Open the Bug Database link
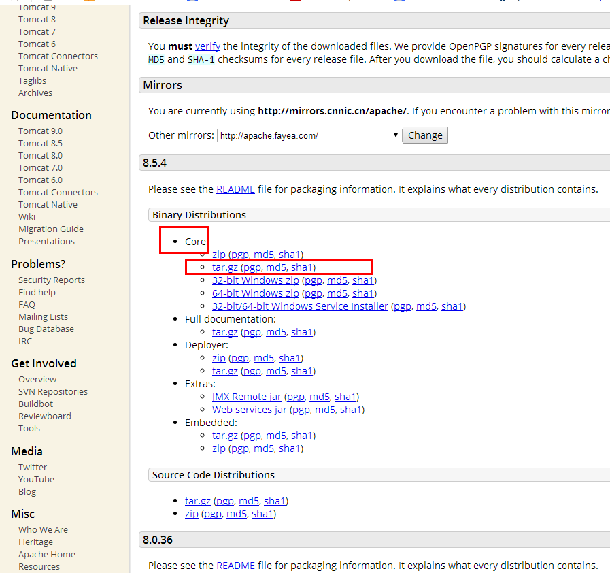 [46, 329]
